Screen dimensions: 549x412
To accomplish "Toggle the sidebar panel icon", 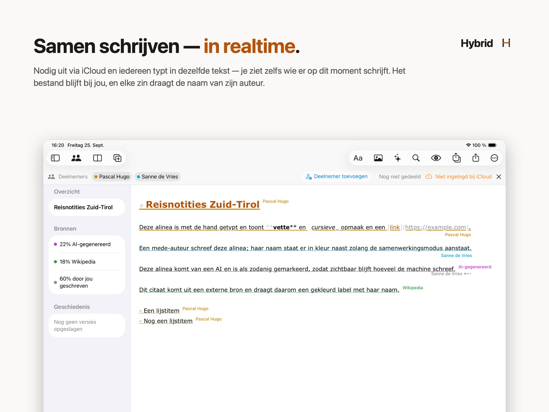I will (x=55, y=158).
